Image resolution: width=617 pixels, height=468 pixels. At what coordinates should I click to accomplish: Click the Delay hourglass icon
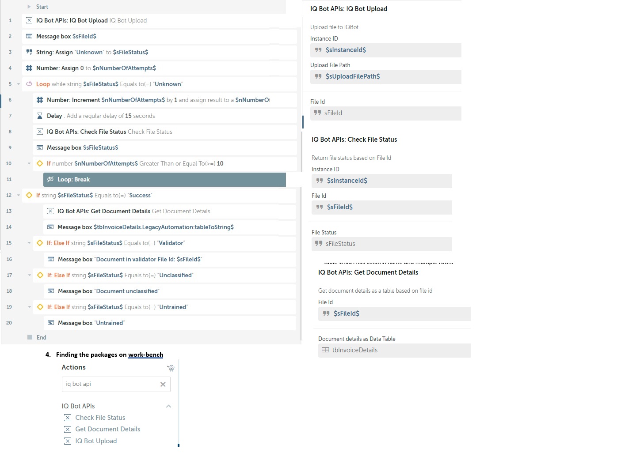(40, 116)
